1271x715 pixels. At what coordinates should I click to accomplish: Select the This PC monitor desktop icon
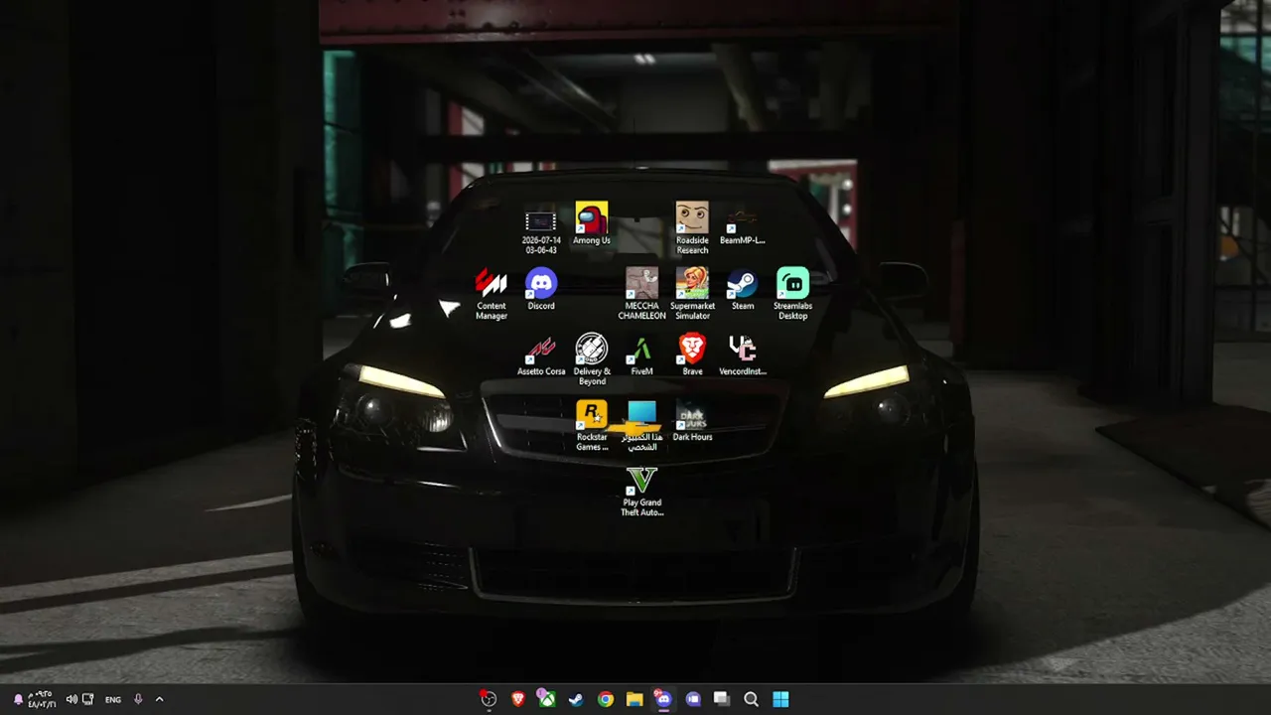(x=641, y=425)
